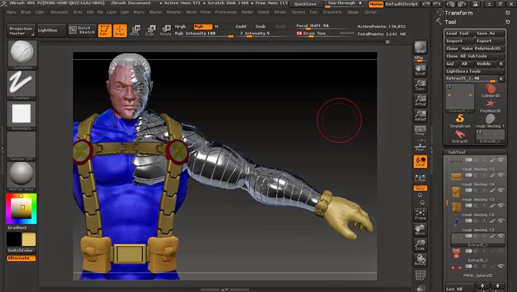This screenshot has height=292, width=517.
Task: Open the Alpha menu
Action: (11, 12)
